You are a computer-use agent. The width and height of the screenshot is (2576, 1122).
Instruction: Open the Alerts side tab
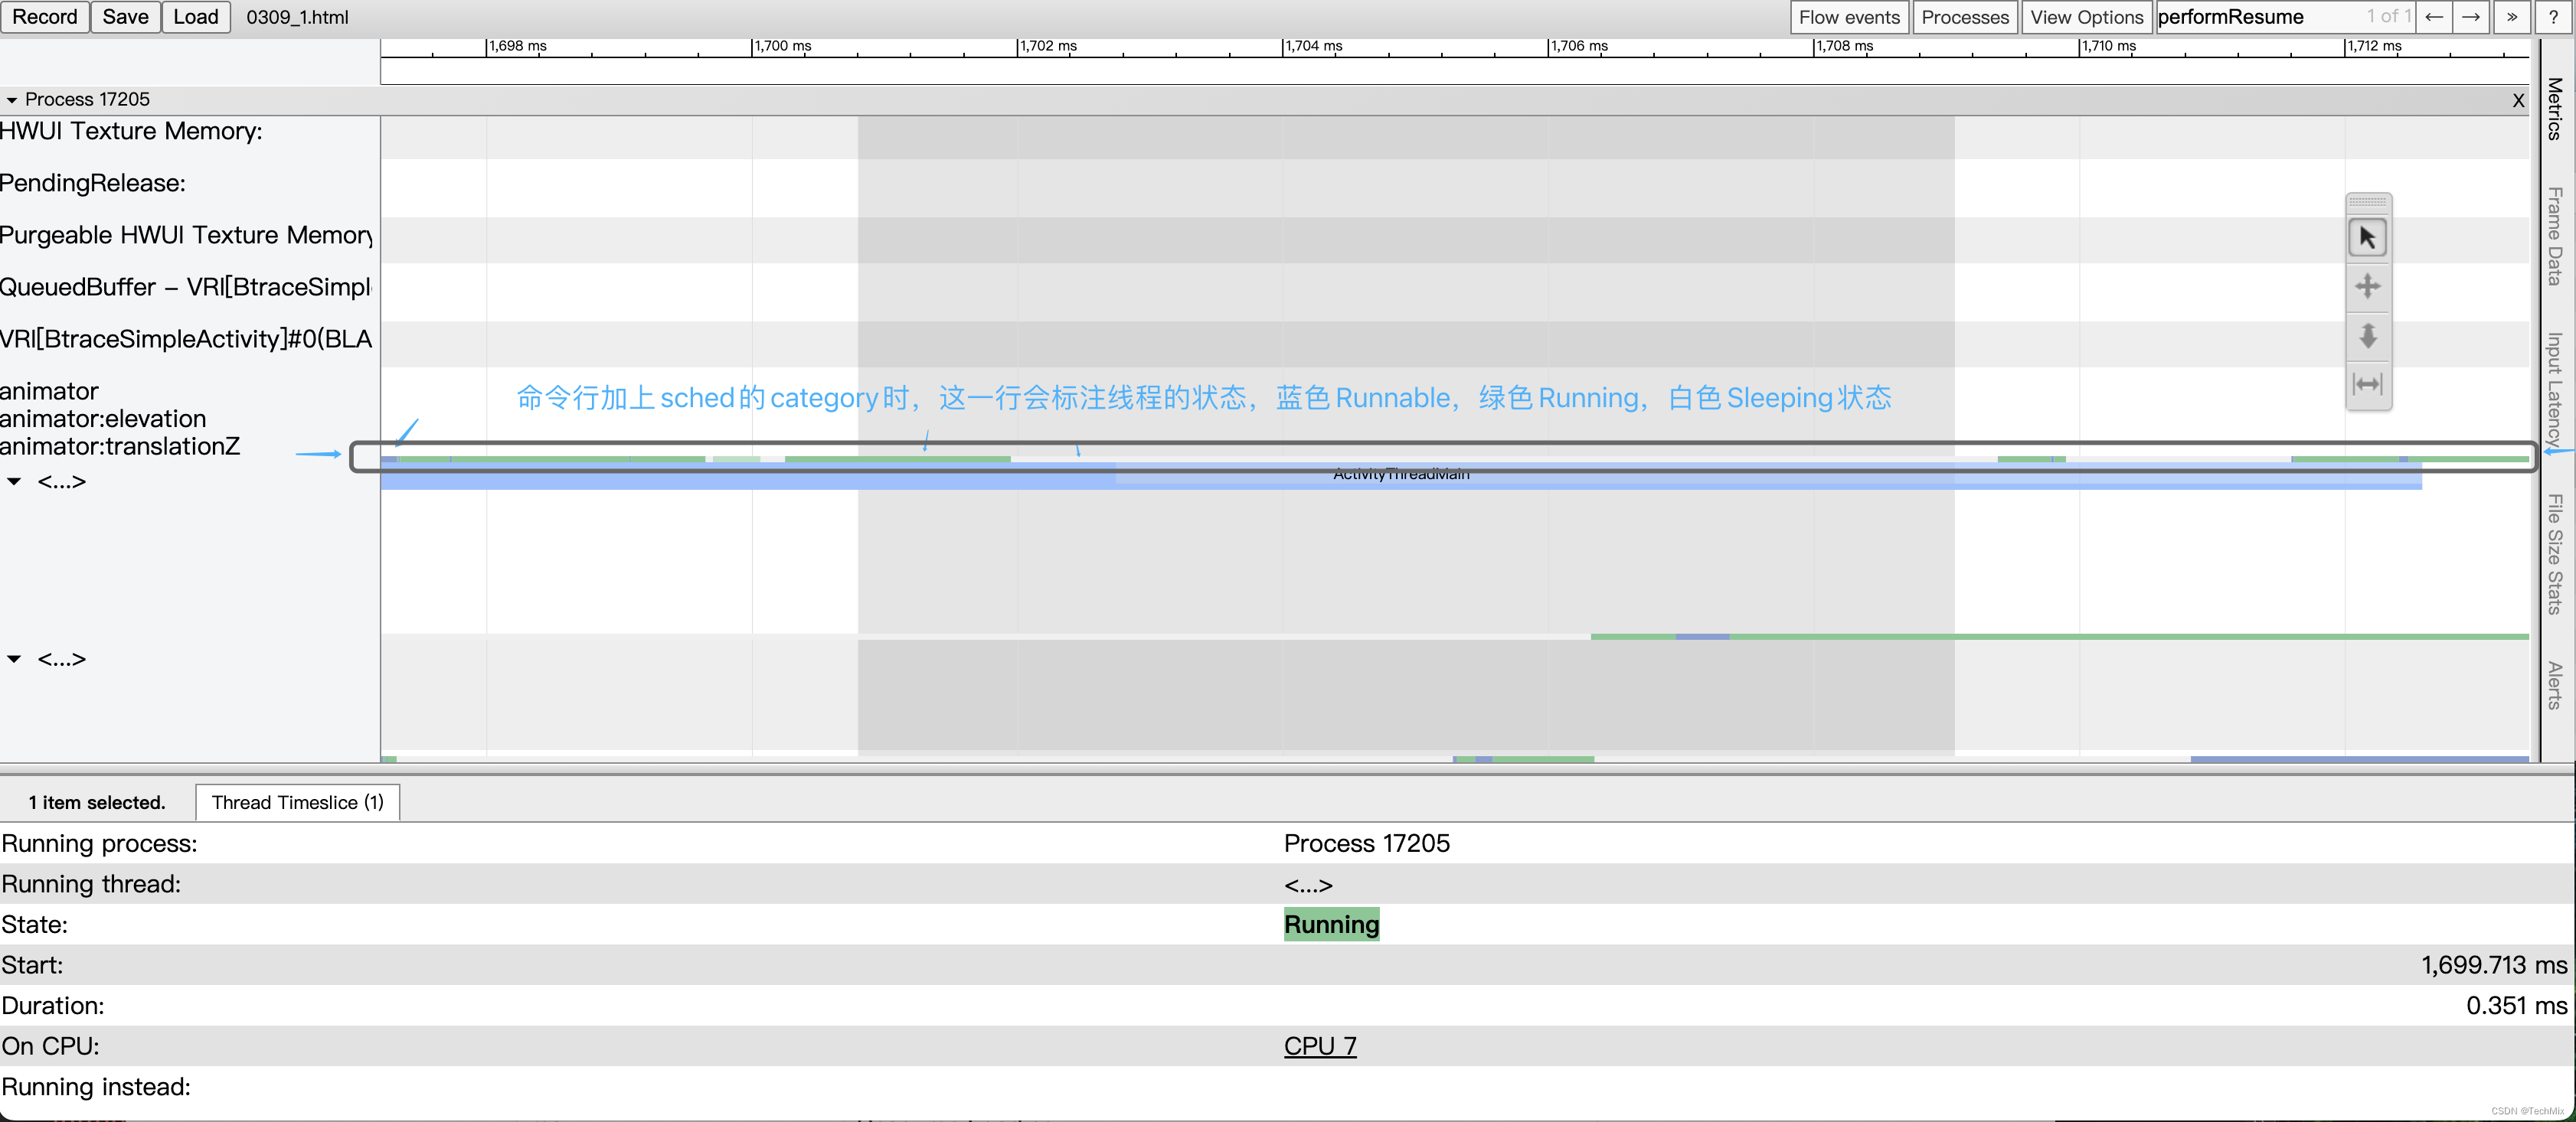point(2555,686)
